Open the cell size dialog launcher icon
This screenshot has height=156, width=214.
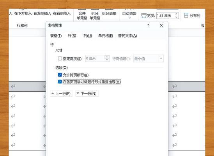coord(203,25)
